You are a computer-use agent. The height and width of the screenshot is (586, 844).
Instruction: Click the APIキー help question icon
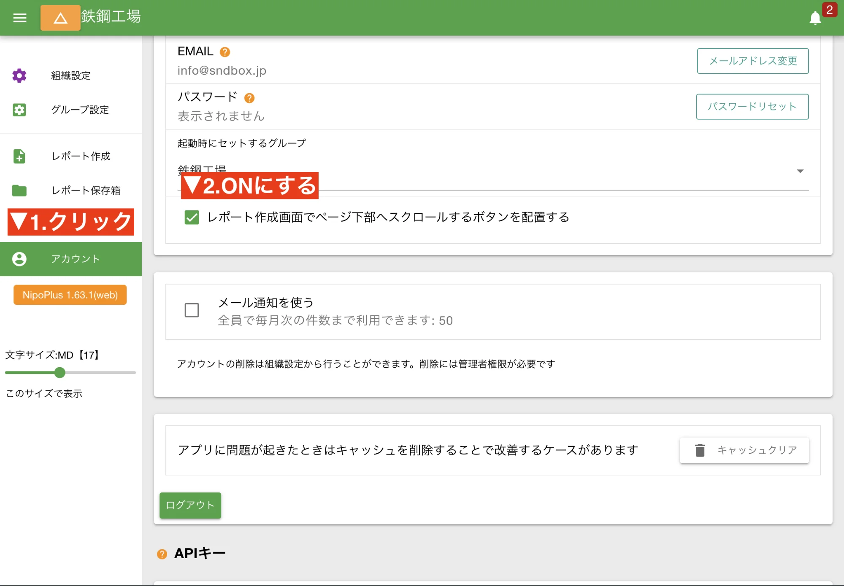point(162,554)
